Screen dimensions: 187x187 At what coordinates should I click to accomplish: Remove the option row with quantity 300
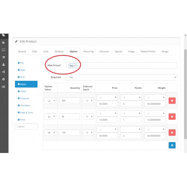[x=172, y=101]
